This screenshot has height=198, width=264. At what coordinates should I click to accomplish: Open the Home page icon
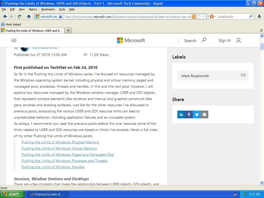(x=29, y=16)
